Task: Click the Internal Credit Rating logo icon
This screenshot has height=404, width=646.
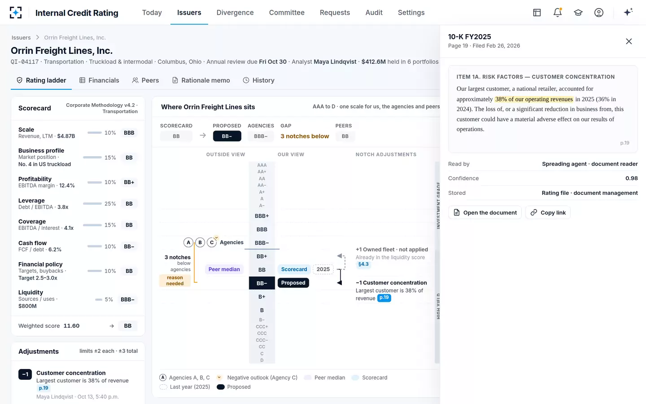Action: 16,13
